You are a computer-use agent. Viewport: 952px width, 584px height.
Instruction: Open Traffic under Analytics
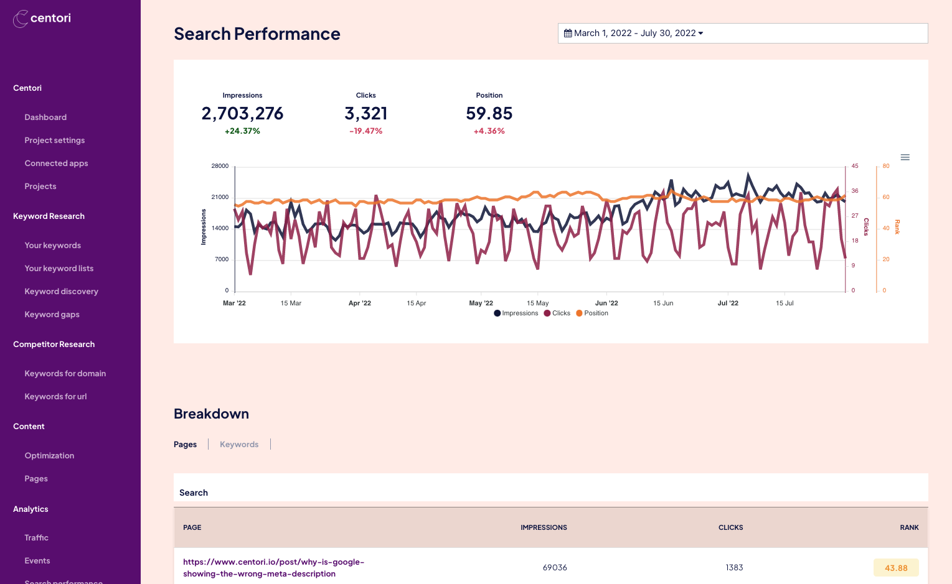click(36, 537)
